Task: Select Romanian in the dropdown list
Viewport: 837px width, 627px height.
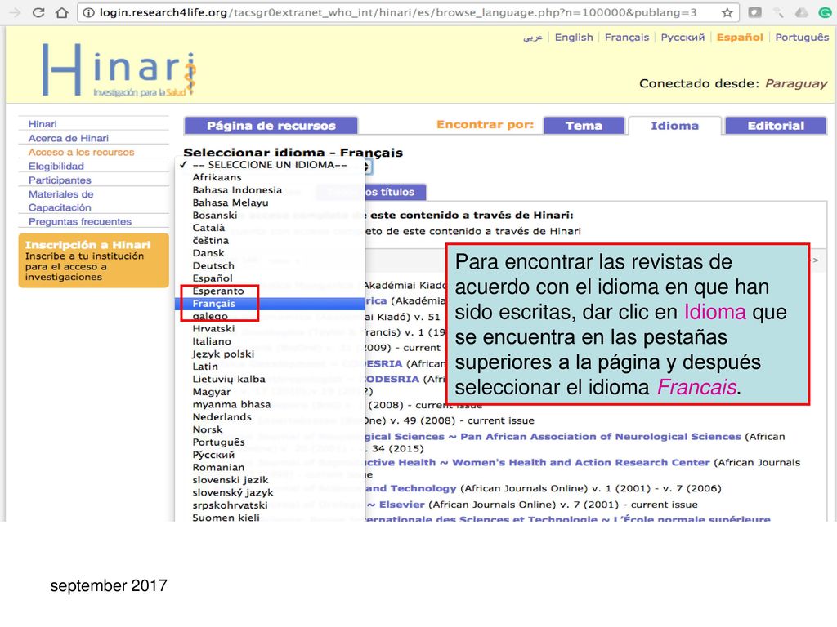Action: pos(270,468)
